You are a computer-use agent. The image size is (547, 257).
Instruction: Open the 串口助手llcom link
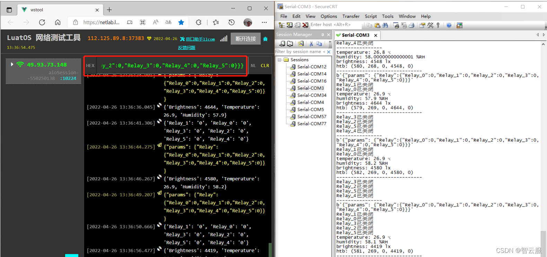[200, 39]
